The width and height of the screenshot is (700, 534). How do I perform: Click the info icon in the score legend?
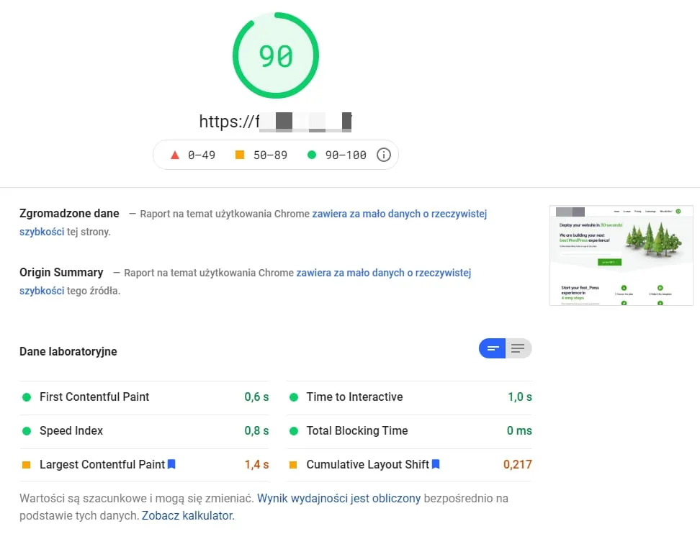point(384,154)
